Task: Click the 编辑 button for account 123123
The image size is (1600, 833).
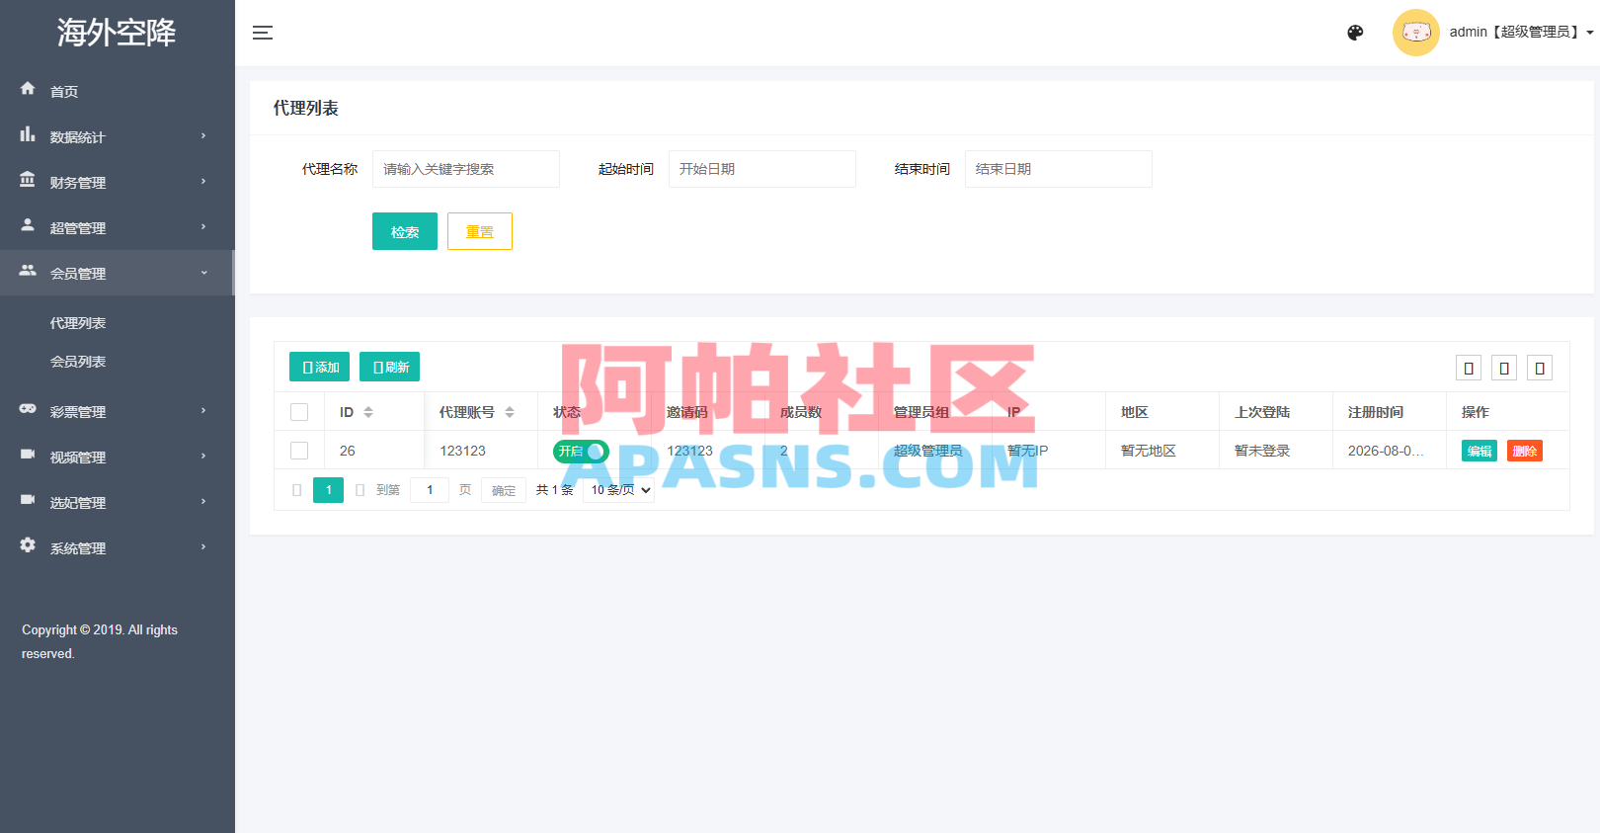Action: point(1480,451)
